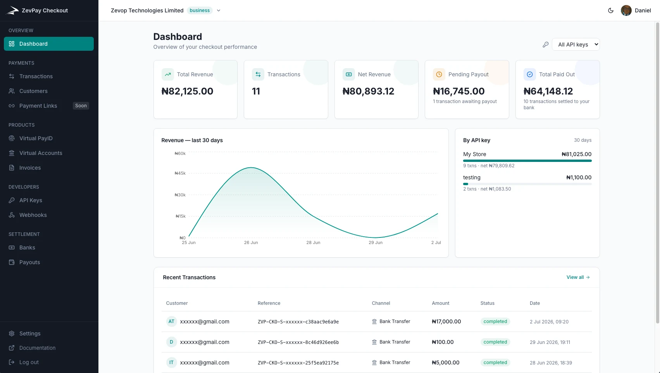Click the Payouts wallet icon in sidebar

pyautogui.click(x=12, y=262)
